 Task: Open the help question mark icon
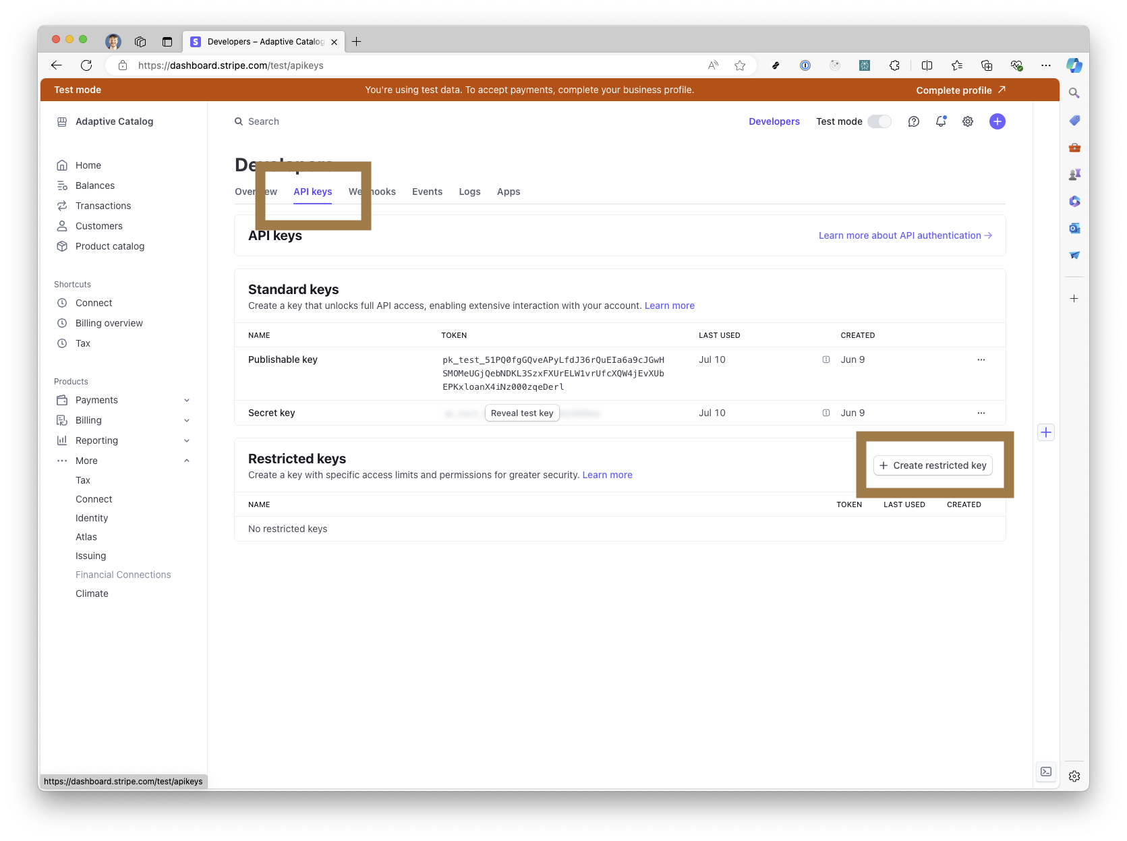914,121
